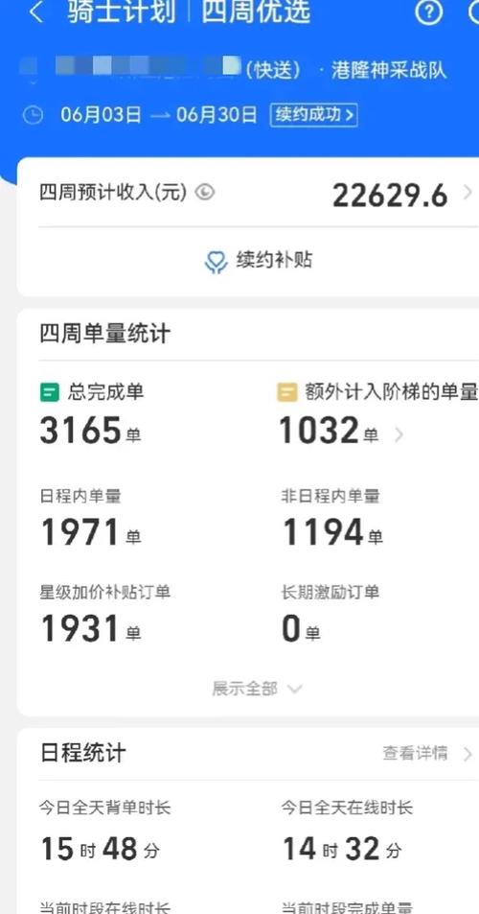This screenshot has height=914, width=479.
Task: Select the 骑士计划 header title
Action: (121, 11)
